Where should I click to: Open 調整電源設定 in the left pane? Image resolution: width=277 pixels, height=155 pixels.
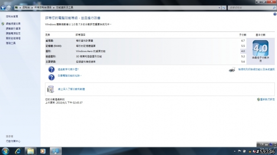point(13,34)
